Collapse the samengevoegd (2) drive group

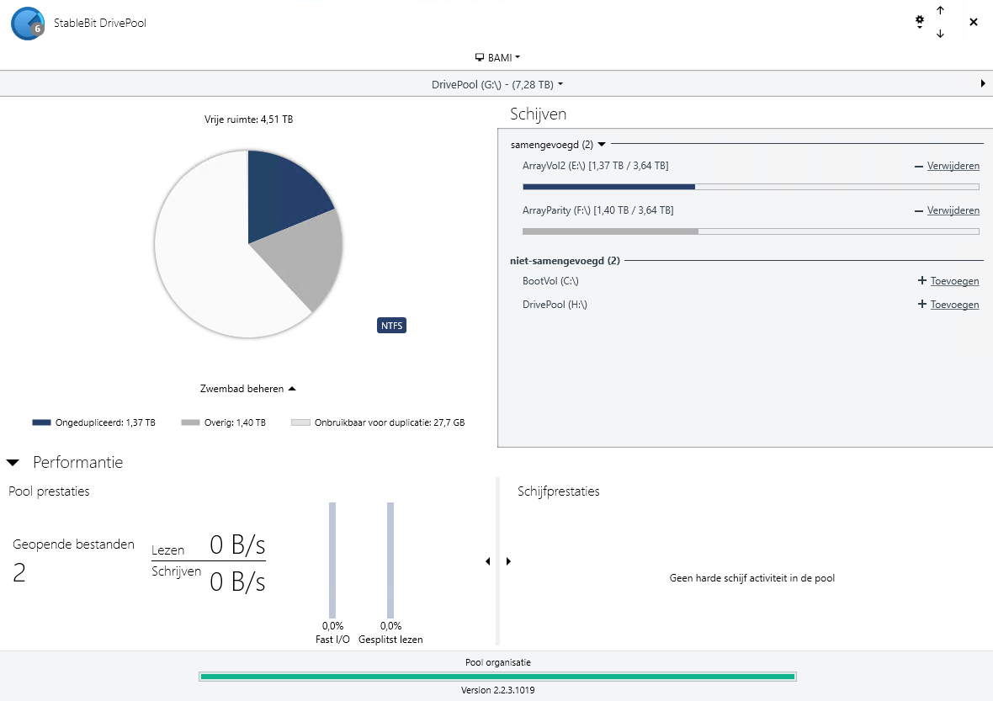pyautogui.click(x=602, y=145)
